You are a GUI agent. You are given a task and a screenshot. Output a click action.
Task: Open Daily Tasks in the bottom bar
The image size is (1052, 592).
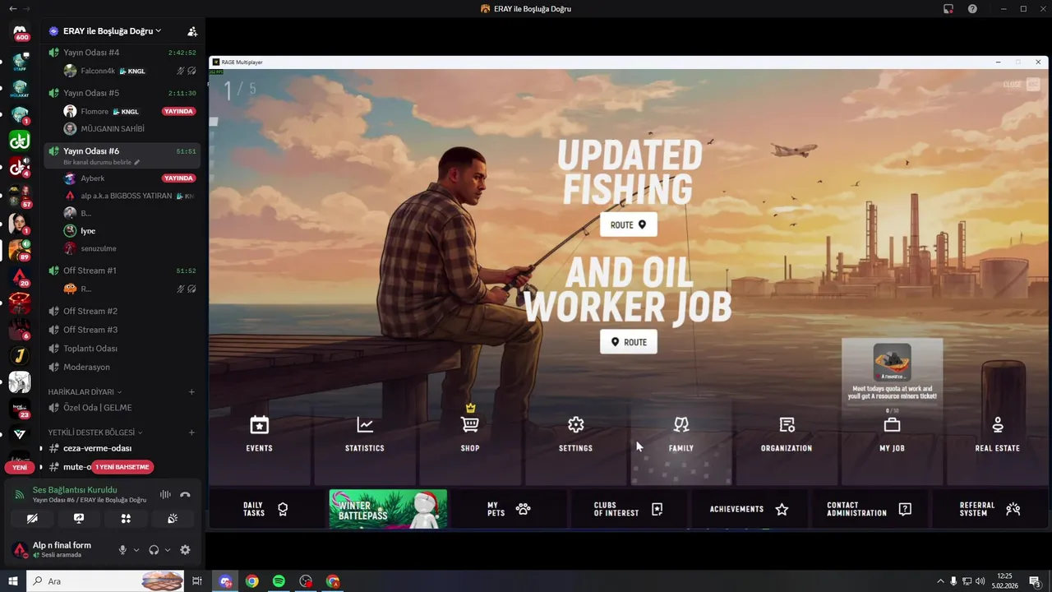click(x=265, y=509)
